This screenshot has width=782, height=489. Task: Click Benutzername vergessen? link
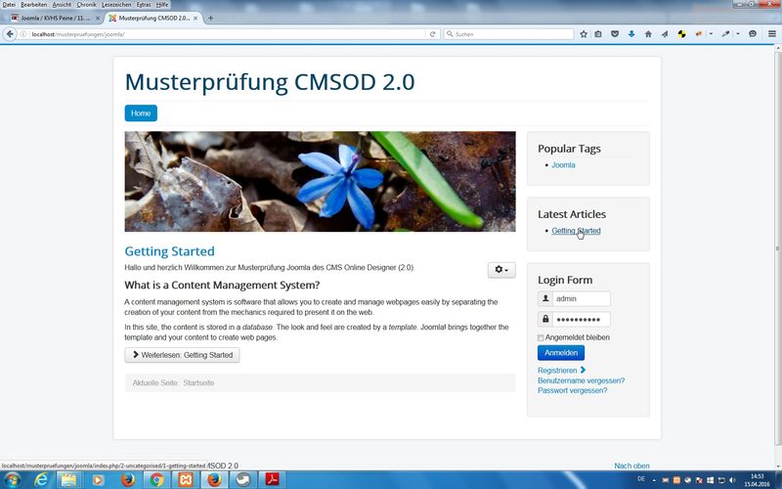point(581,380)
